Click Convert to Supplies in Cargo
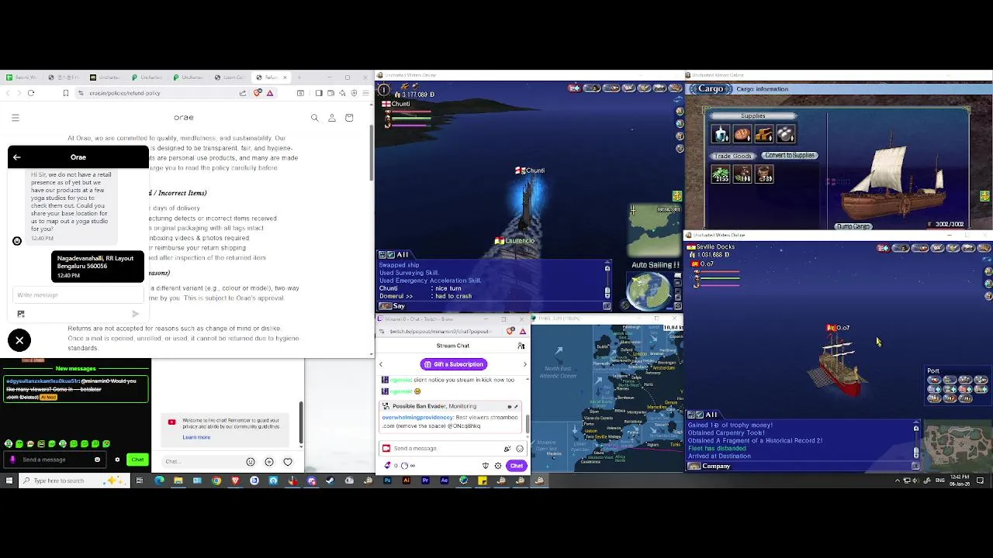993x558 pixels. (x=789, y=155)
